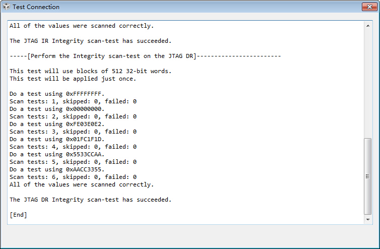Click the line containing 0xFE03E0E2
The width and height of the screenshot is (380, 249).
(x=57, y=124)
